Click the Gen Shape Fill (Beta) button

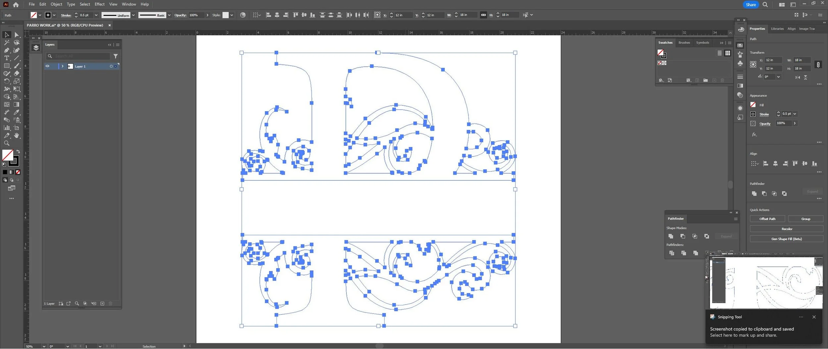[x=787, y=239]
